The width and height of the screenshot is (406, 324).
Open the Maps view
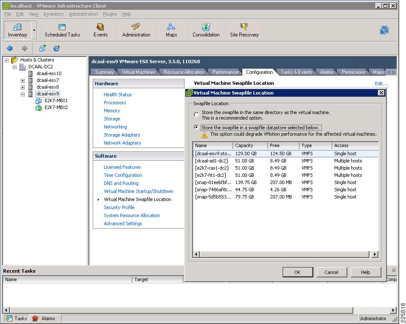point(171,30)
